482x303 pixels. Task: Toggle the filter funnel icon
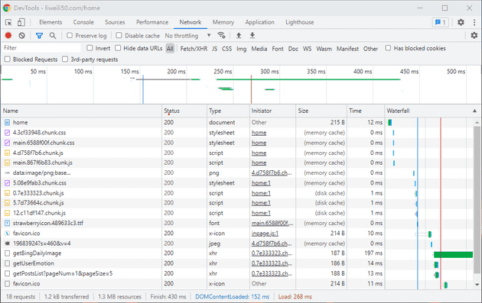coord(39,36)
